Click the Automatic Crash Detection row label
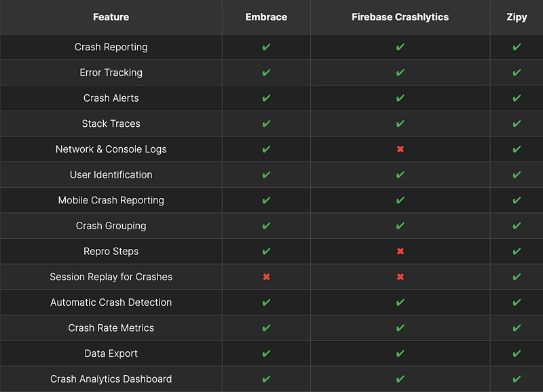 111,302
